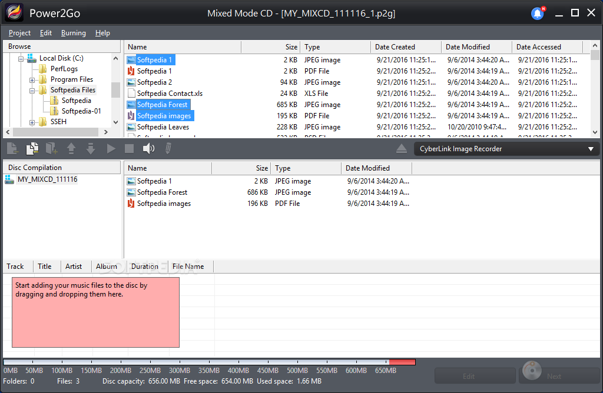The image size is (603, 393).
Task: Open the notification bell
Action: pos(538,14)
